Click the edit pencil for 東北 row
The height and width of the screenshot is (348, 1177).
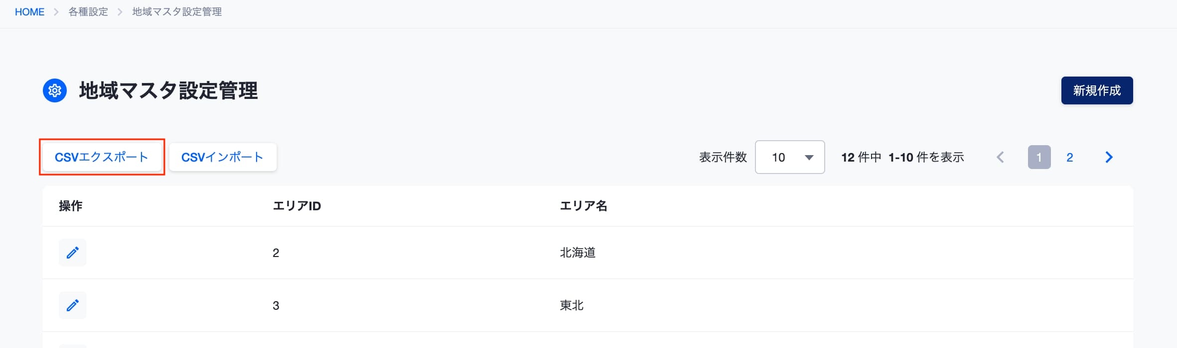coord(73,305)
